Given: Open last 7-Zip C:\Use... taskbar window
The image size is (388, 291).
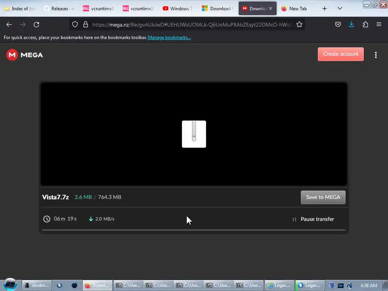Looking at the screenshot, I should tap(249, 285).
